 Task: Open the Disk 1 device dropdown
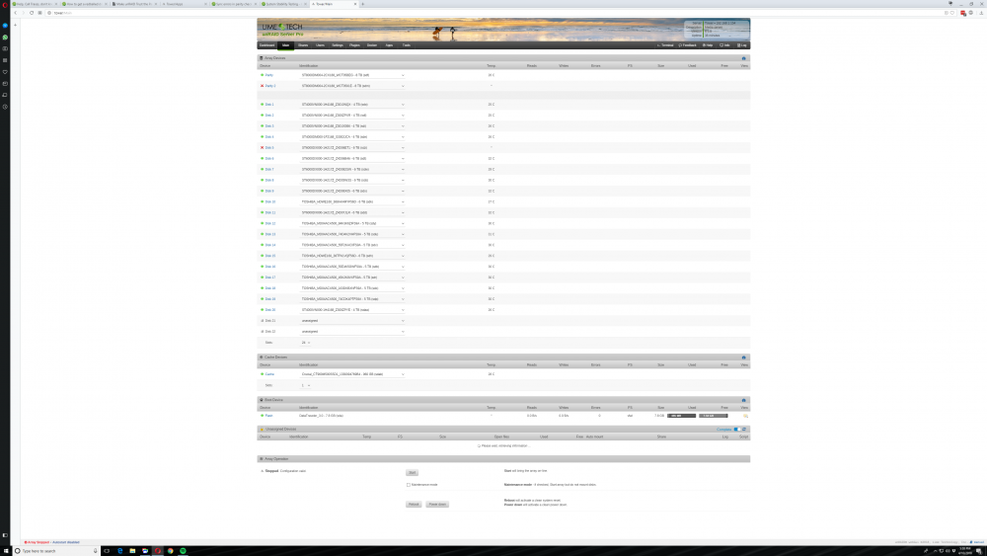coord(352,105)
